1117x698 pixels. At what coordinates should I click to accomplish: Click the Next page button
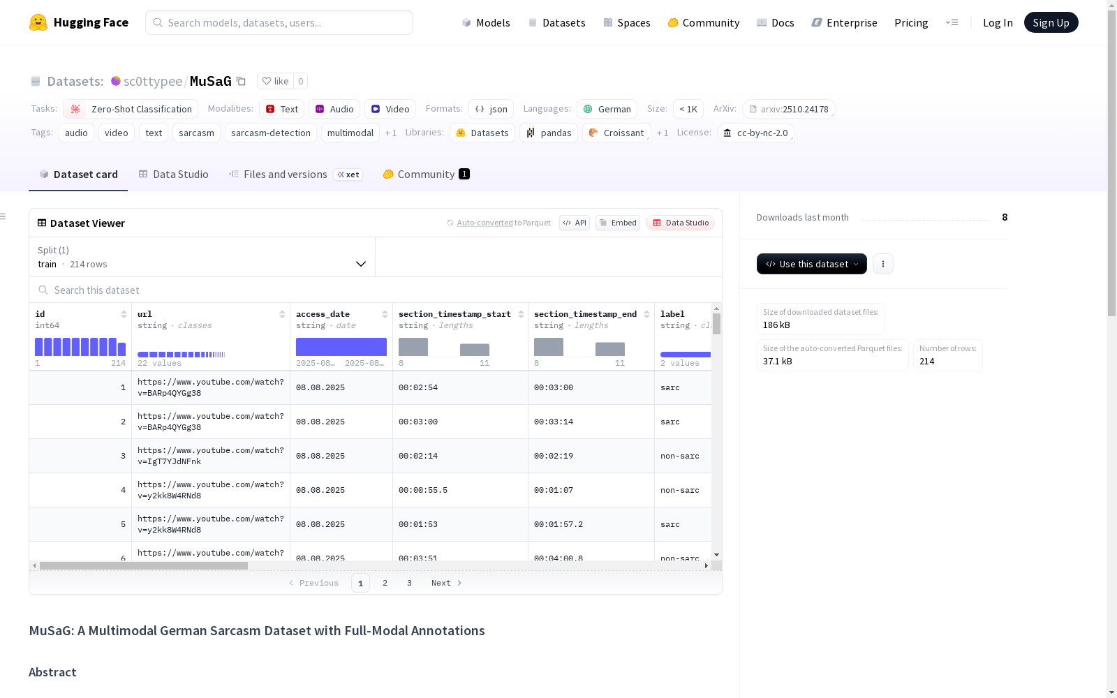(447, 583)
